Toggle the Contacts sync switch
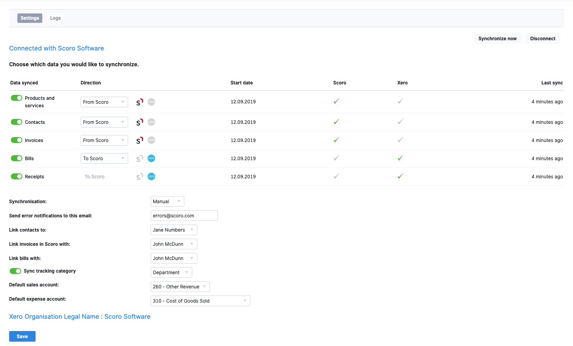 click(x=17, y=122)
